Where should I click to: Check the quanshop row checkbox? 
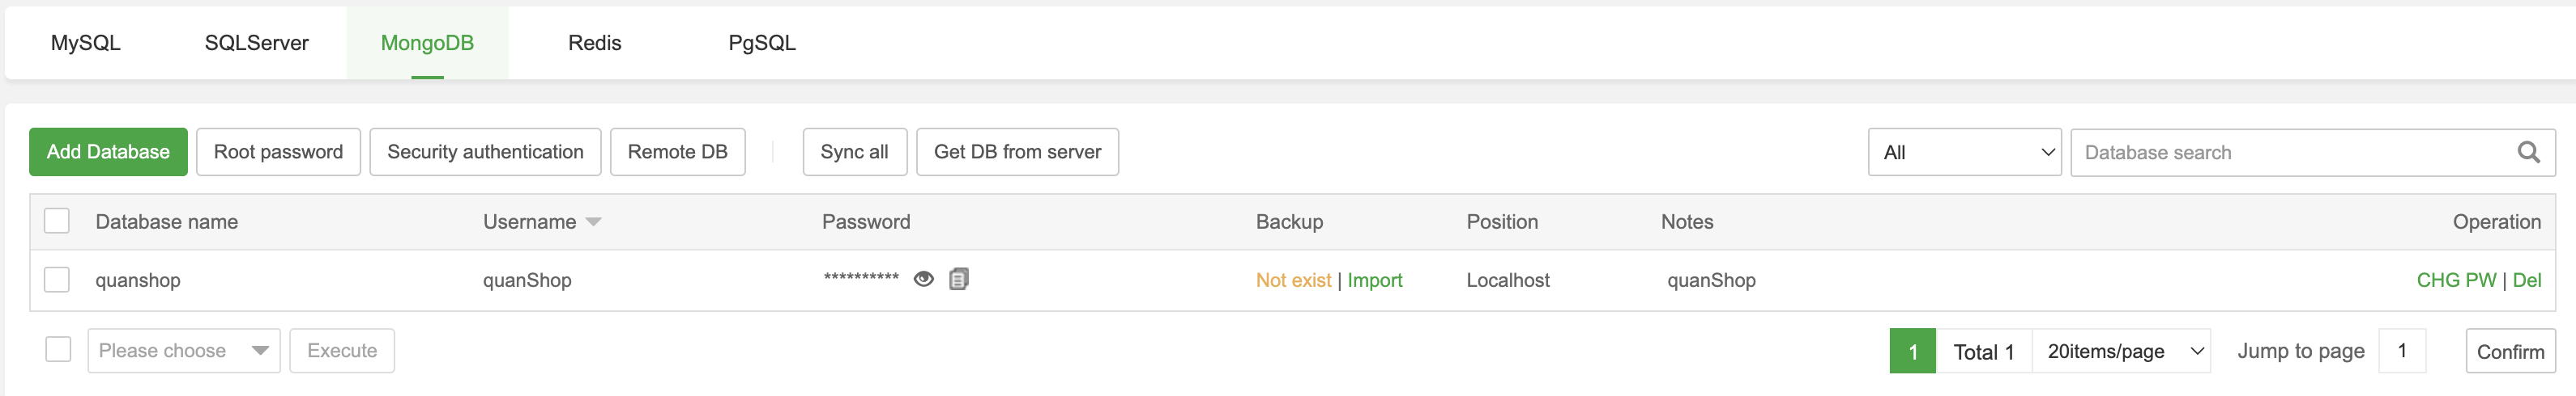click(57, 280)
